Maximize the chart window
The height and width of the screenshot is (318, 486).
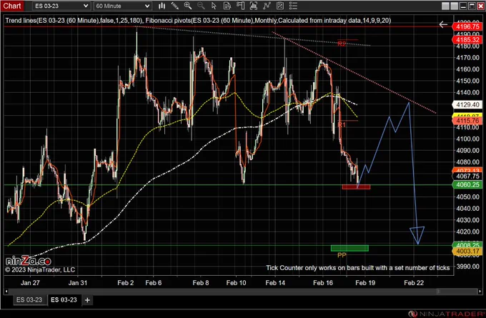472,6
